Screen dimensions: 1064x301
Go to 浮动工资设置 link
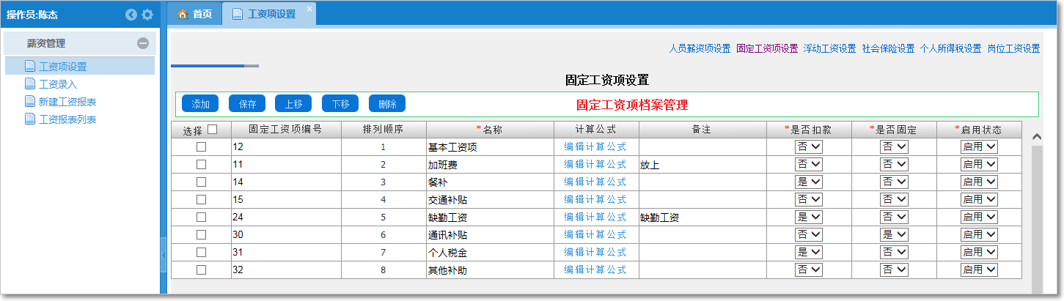click(x=829, y=49)
